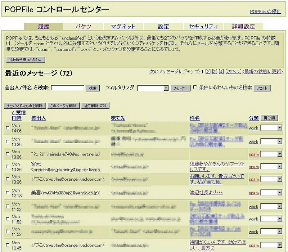This screenshot has width=288, height=252.
Task: Sort by 差出人 column header
Action: [39, 118]
